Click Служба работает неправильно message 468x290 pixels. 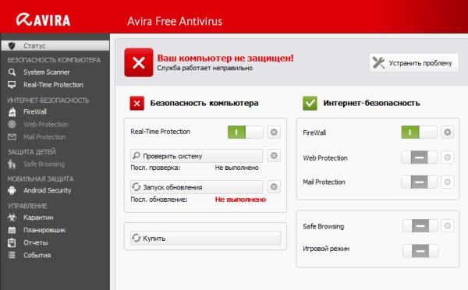click(x=204, y=68)
